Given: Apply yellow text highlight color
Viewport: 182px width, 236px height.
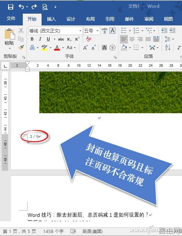Looking at the screenshot, I should (x=44, y=48).
